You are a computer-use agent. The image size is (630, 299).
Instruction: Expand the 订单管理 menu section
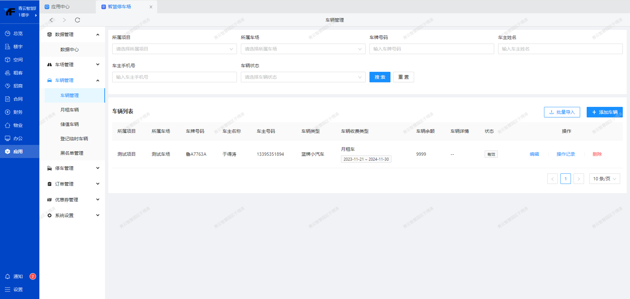coord(72,184)
